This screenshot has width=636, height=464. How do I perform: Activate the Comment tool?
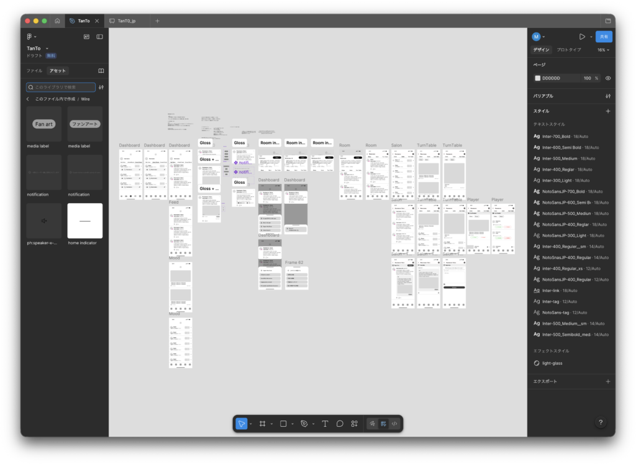(x=340, y=424)
